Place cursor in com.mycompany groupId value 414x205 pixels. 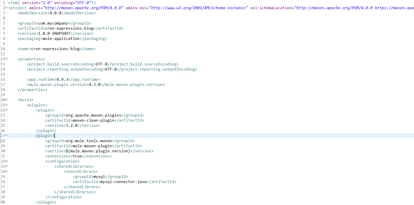[x=53, y=23]
